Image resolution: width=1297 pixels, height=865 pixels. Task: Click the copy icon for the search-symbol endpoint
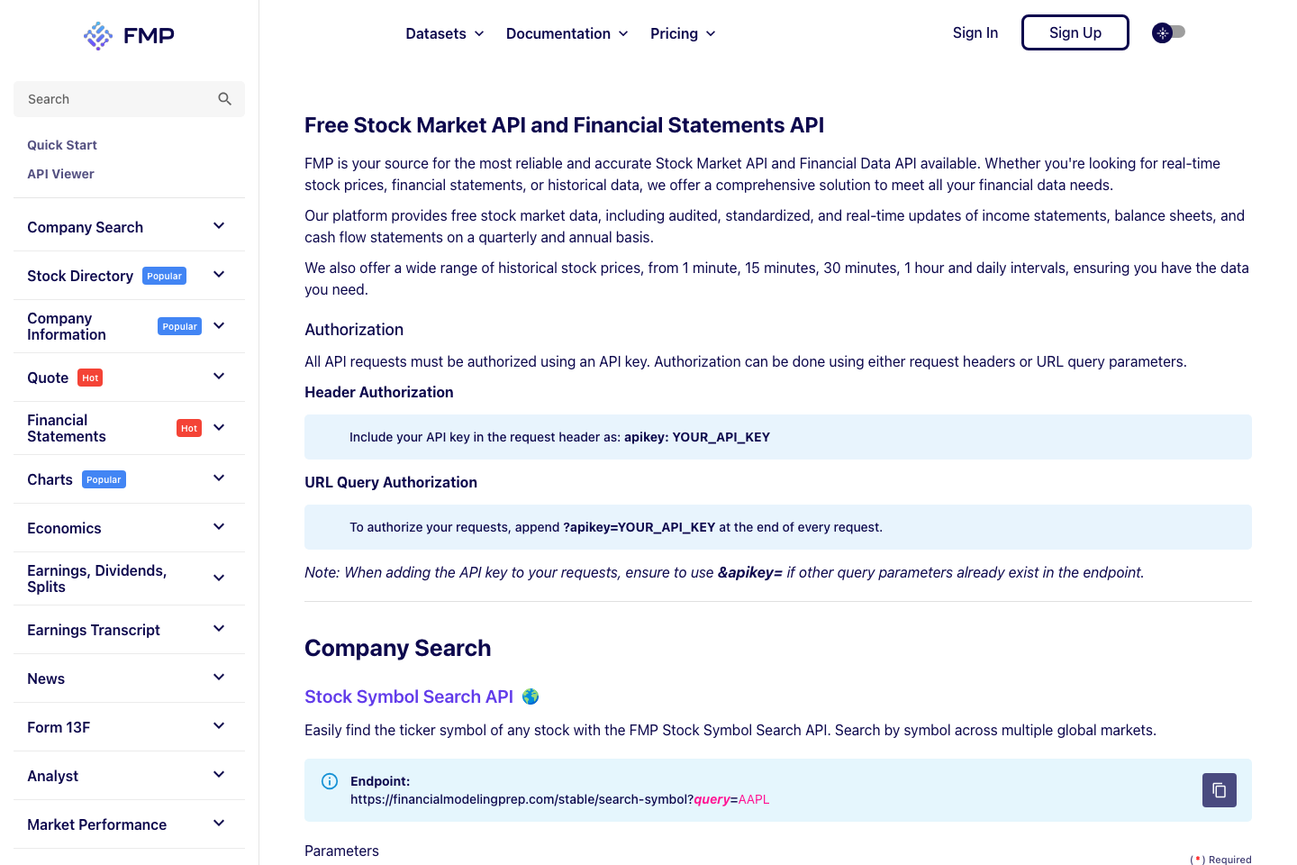point(1219,790)
